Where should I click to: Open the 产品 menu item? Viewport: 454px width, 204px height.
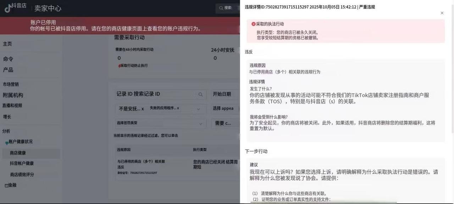(8, 70)
